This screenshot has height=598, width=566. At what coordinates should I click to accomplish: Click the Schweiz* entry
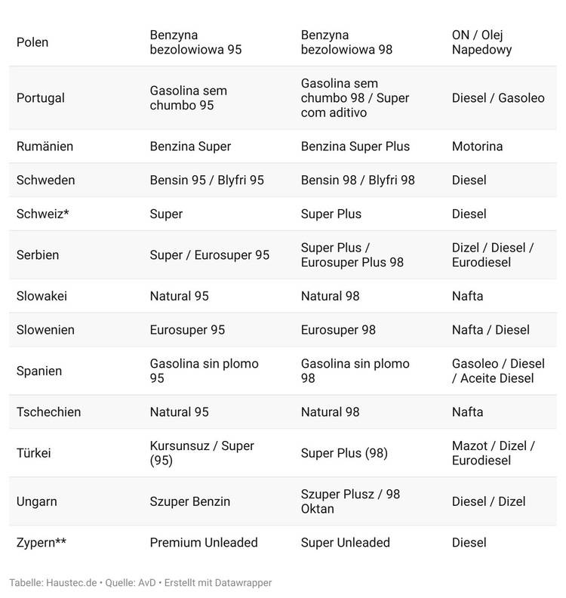[42, 214]
